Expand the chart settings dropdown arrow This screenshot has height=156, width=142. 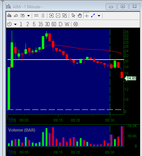(x=28, y=15)
